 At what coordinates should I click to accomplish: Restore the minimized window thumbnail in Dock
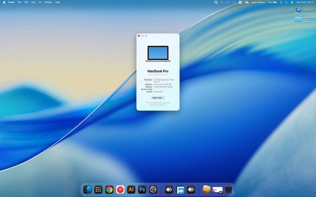[x=218, y=190]
